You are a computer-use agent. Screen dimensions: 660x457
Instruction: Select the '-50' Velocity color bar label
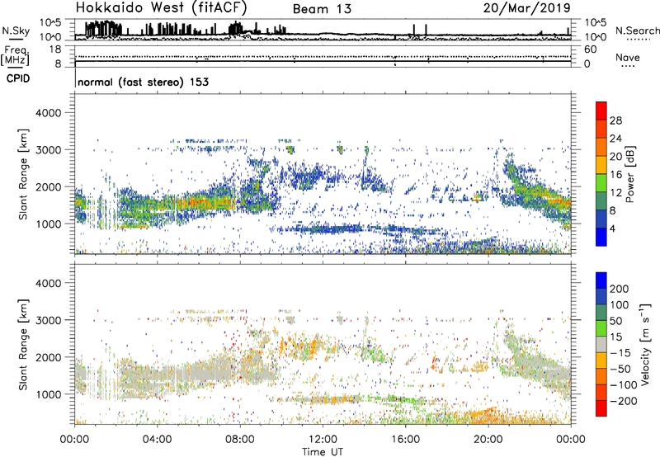(620, 369)
